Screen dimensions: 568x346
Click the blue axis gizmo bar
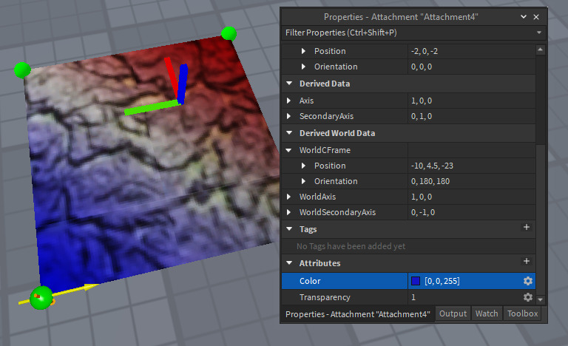coord(182,84)
